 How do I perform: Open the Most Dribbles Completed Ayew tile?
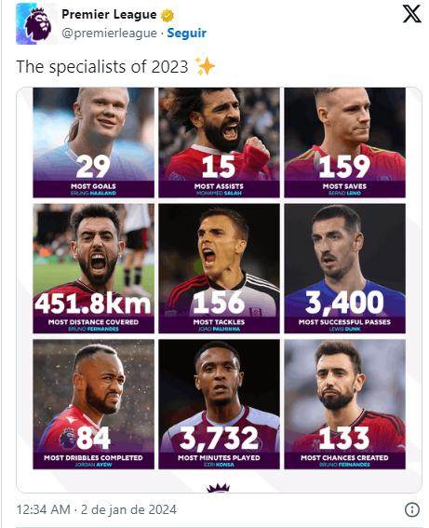click(94, 404)
